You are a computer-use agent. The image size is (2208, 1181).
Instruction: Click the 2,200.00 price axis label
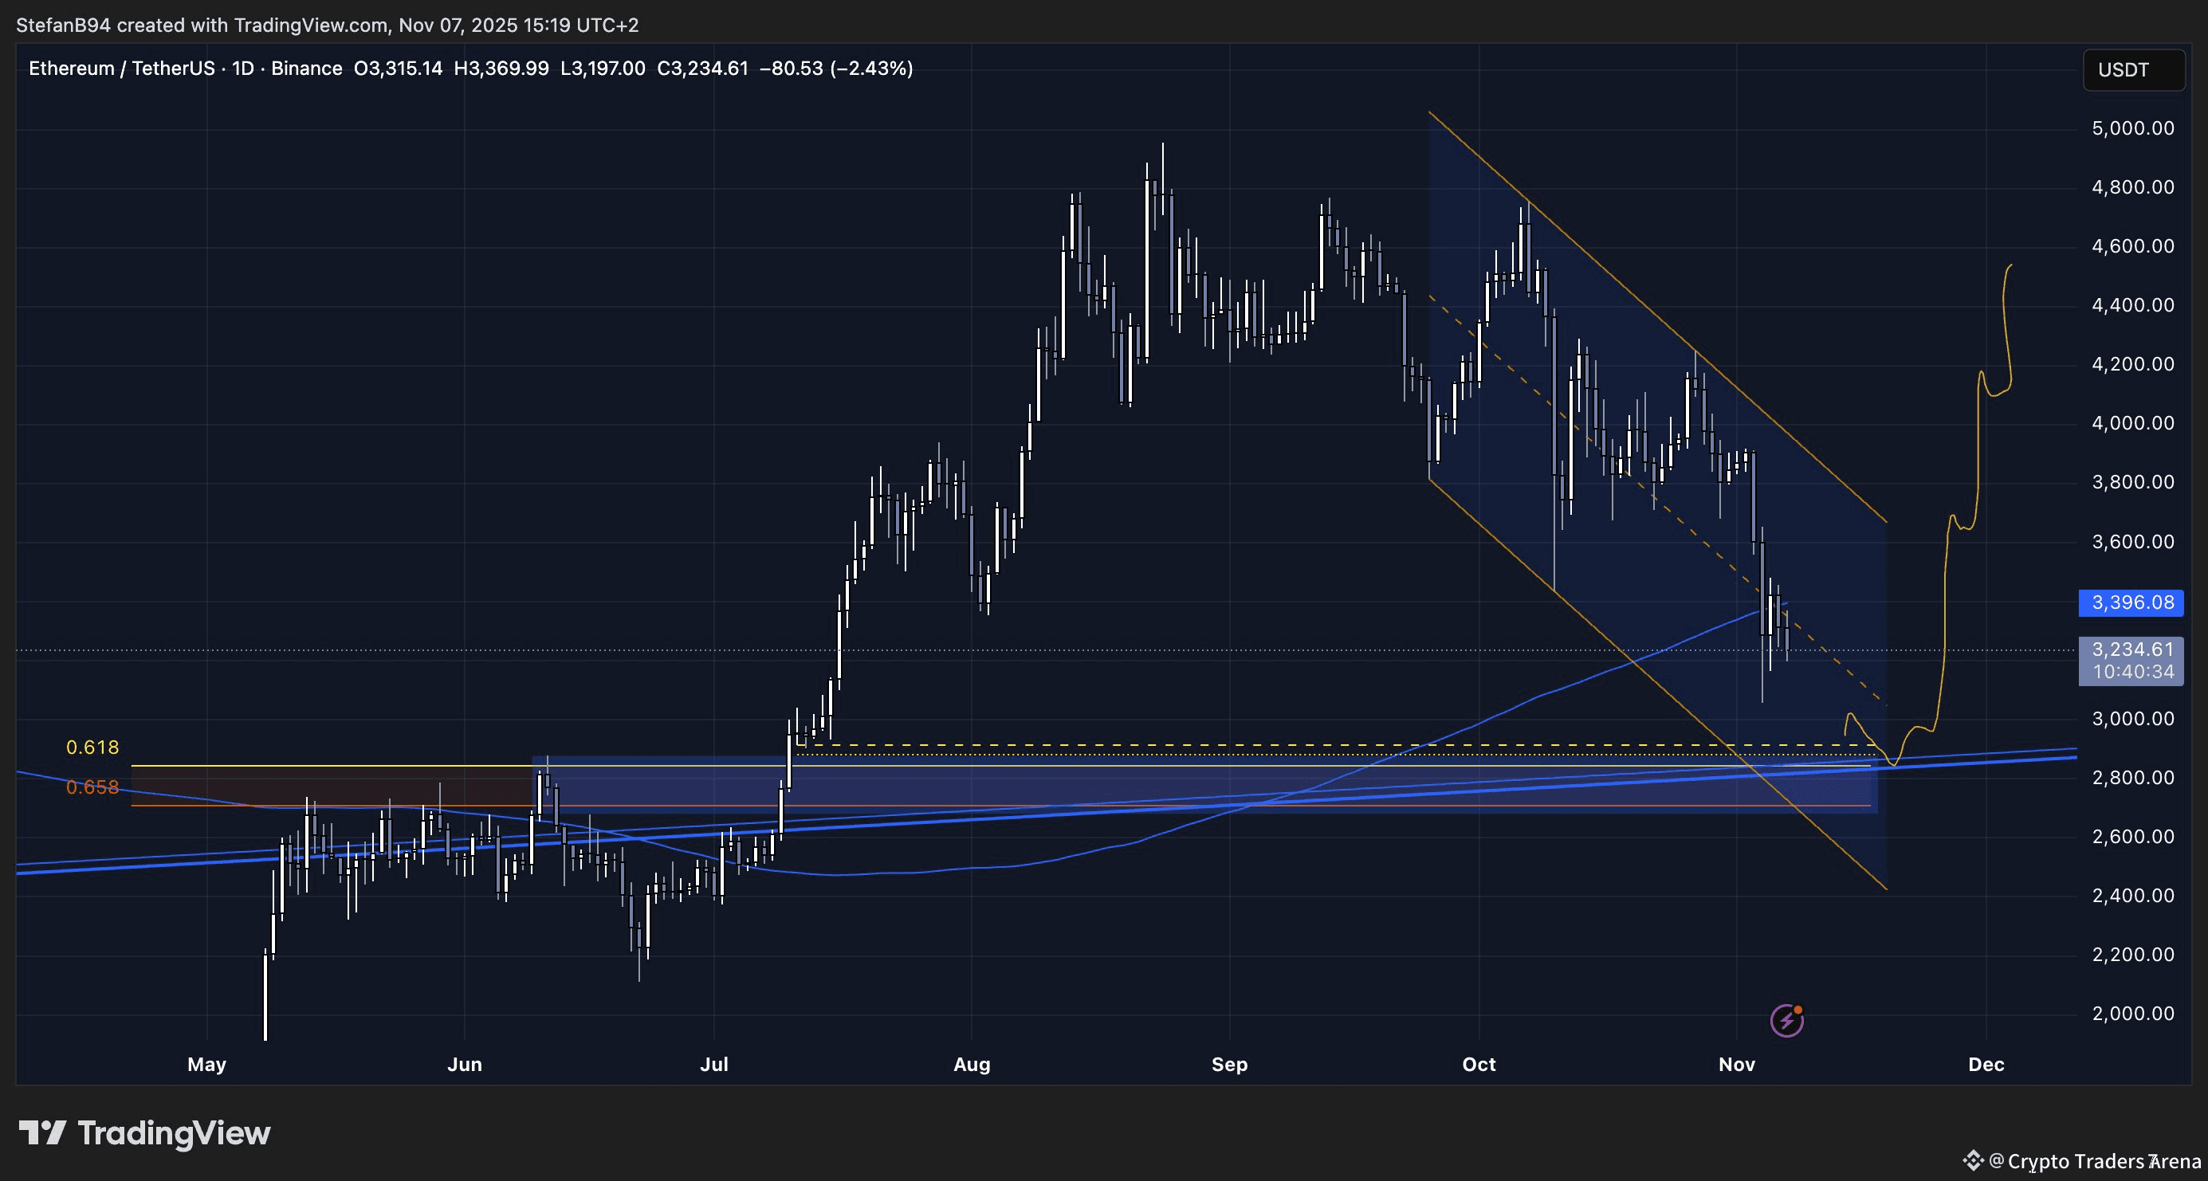[x=2133, y=955]
